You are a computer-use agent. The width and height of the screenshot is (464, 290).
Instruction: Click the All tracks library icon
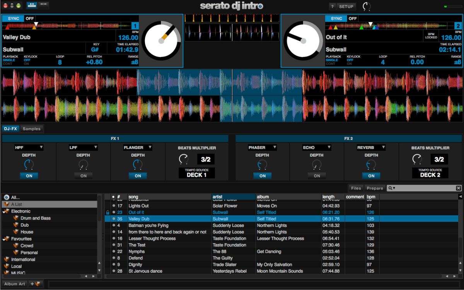click(x=7, y=197)
